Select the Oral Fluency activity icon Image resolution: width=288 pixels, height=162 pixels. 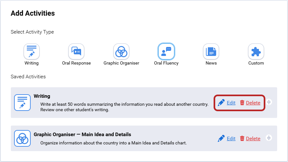pos(166,51)
